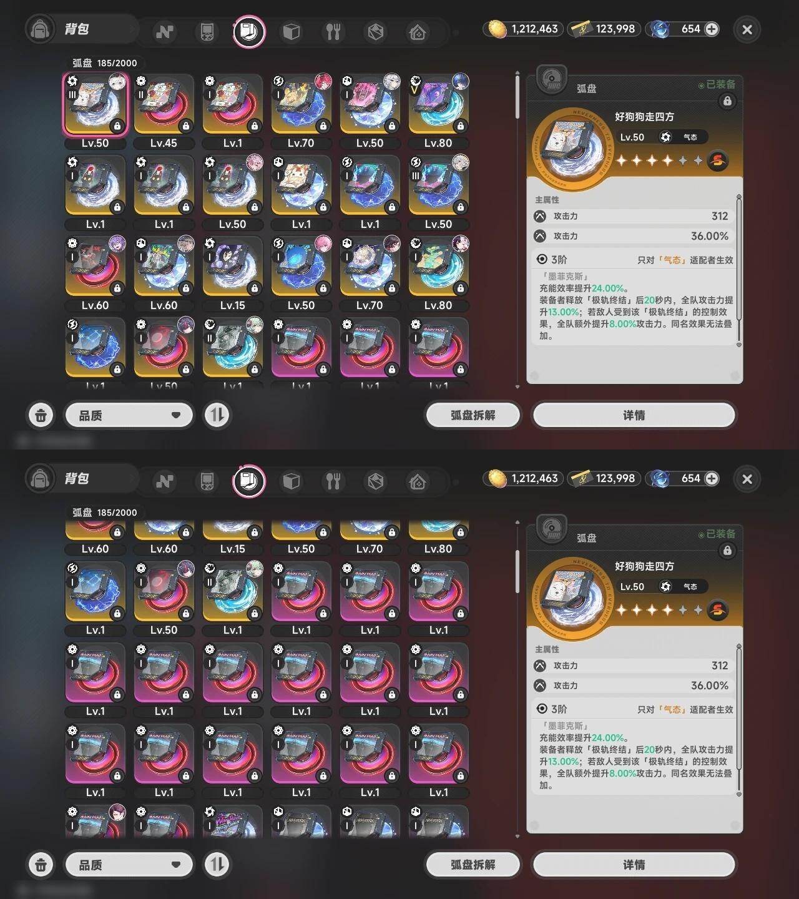
Task: Select the highlighted disc tab in upper panel
Action: [x=249, y=32]
